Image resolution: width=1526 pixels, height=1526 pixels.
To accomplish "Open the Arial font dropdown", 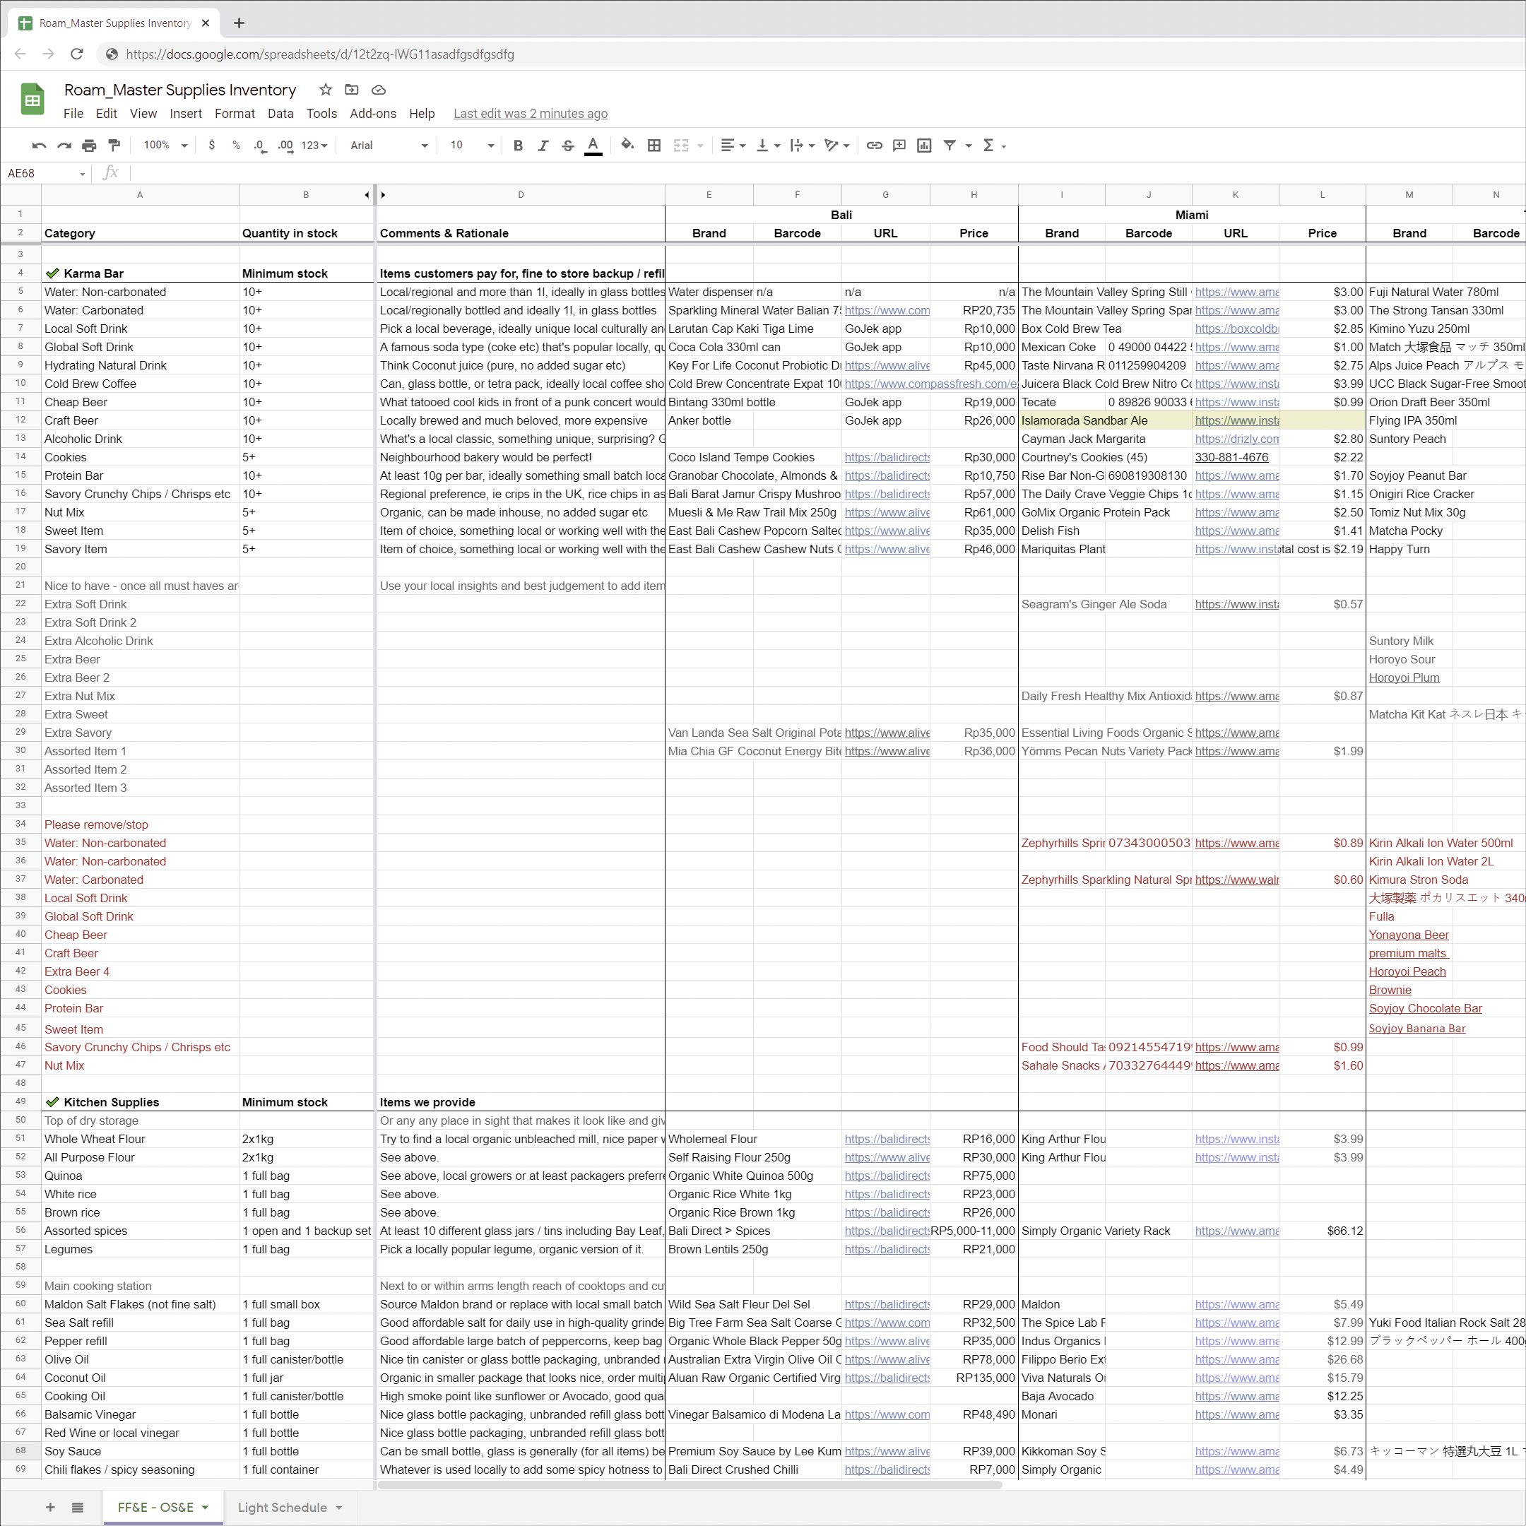I will (x=389, y=146).
